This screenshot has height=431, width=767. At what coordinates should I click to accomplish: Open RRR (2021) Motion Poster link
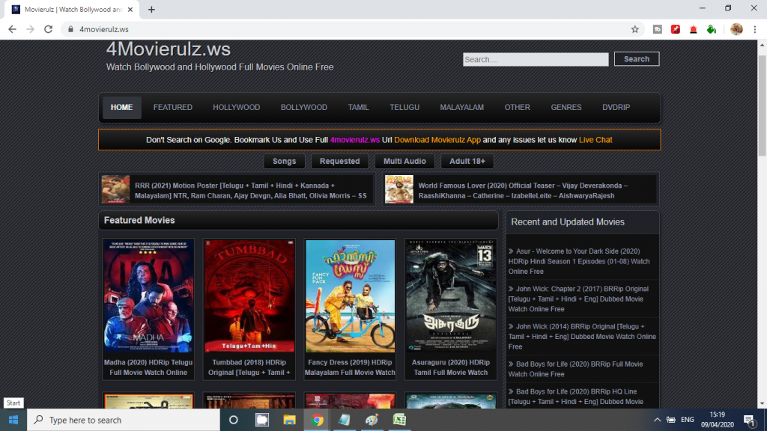tap(251, 191)
